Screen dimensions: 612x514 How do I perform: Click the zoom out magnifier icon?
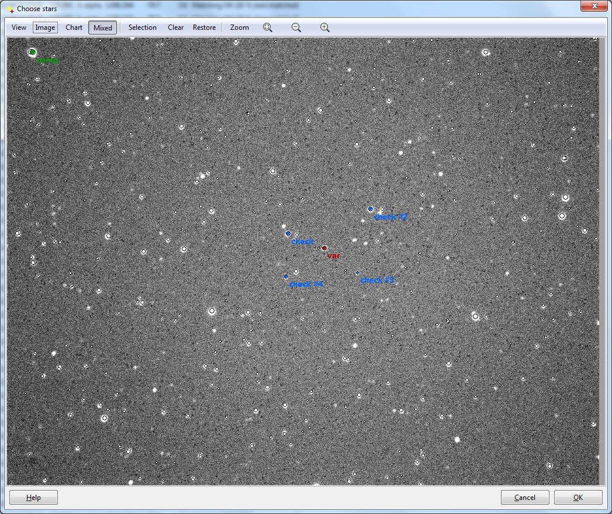coord(296,28)
